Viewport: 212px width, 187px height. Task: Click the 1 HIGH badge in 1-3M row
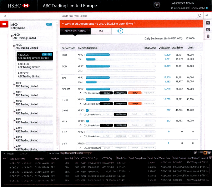point(134,103)
